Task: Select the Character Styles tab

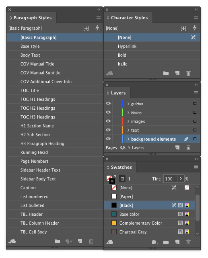Action: 128,18
